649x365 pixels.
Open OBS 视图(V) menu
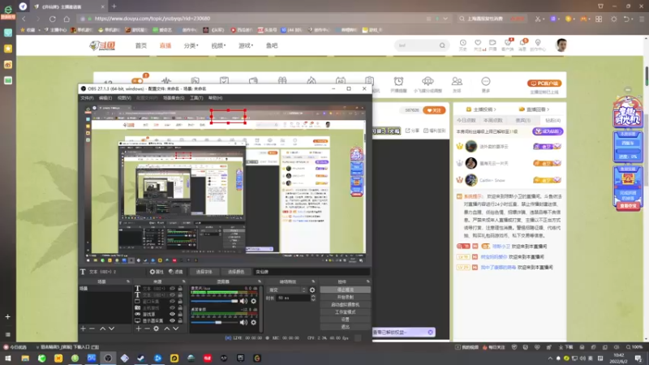124,98
